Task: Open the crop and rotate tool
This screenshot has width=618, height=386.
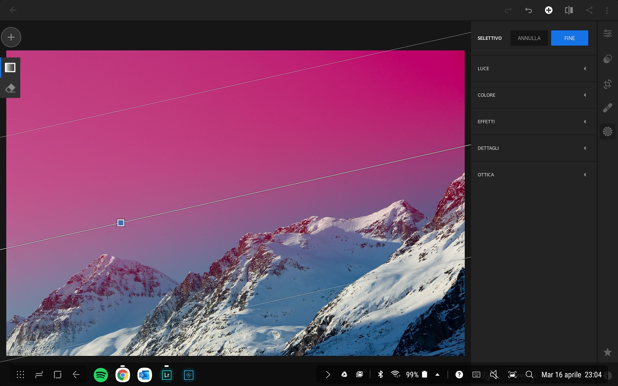Action: [x=607, y=84]
